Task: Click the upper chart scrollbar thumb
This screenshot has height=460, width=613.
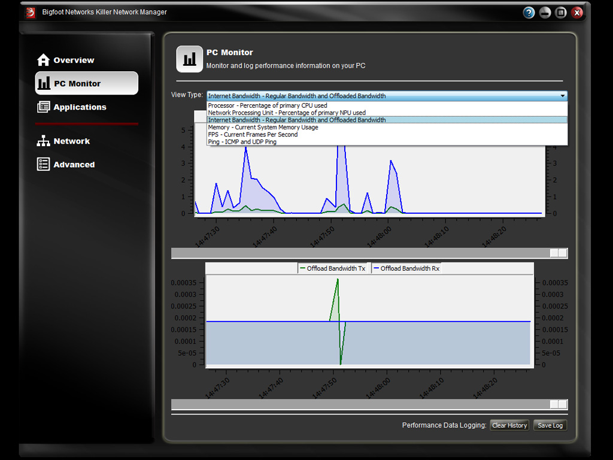Action: [559, 253]
